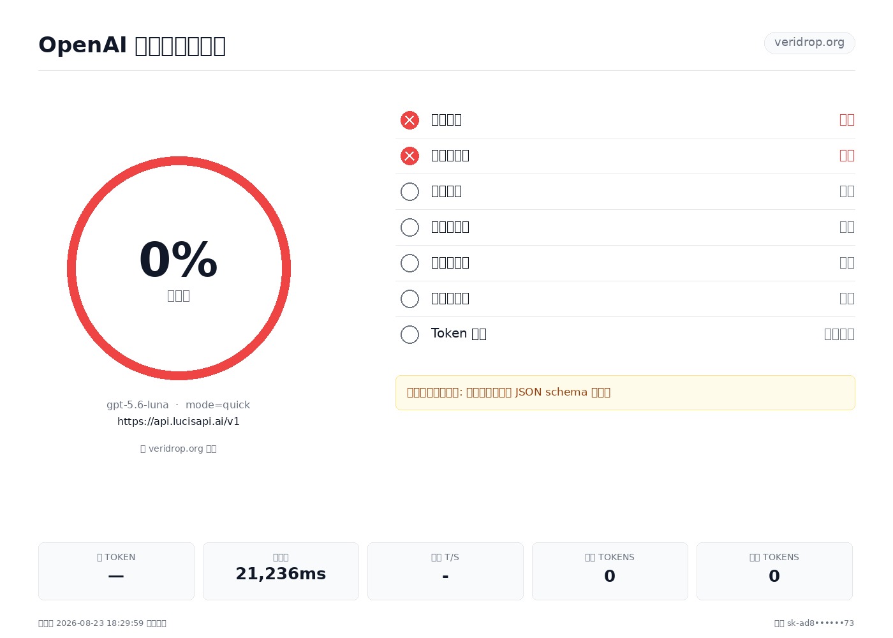The image size is (893, 638).
Task: Click the empty circle icon in the fourth check row
Action: point(410,227)
